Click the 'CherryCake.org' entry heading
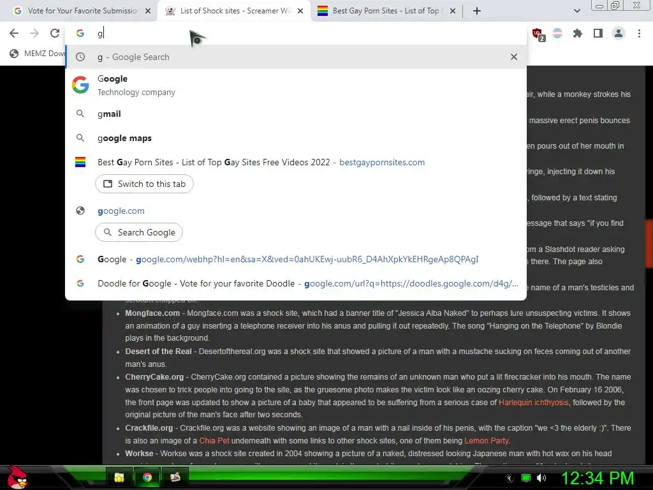Screen dimensions: 653x490 coord(154,376)
